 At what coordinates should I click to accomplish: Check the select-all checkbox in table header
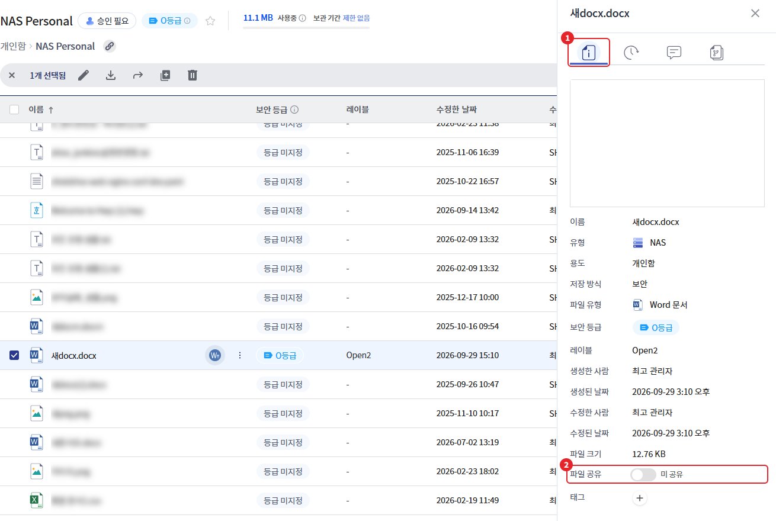tap(14, 110)
